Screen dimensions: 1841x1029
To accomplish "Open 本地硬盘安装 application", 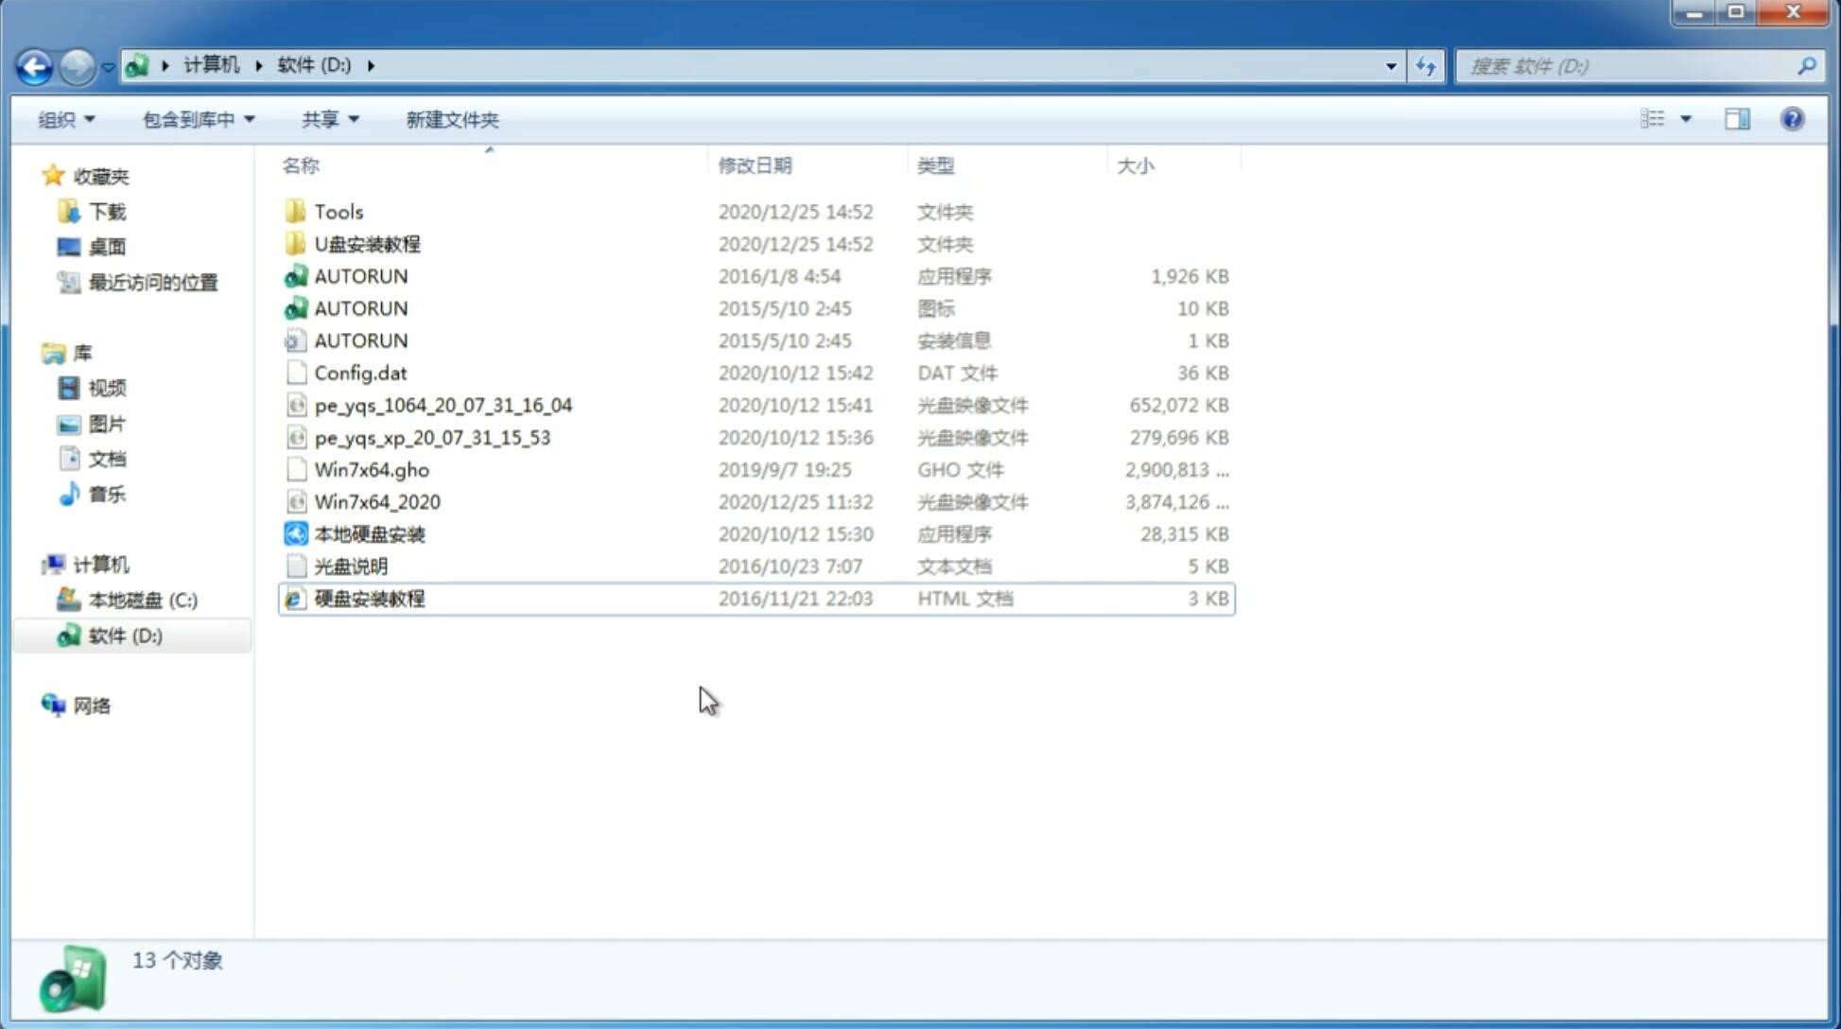I will [369, 533].
